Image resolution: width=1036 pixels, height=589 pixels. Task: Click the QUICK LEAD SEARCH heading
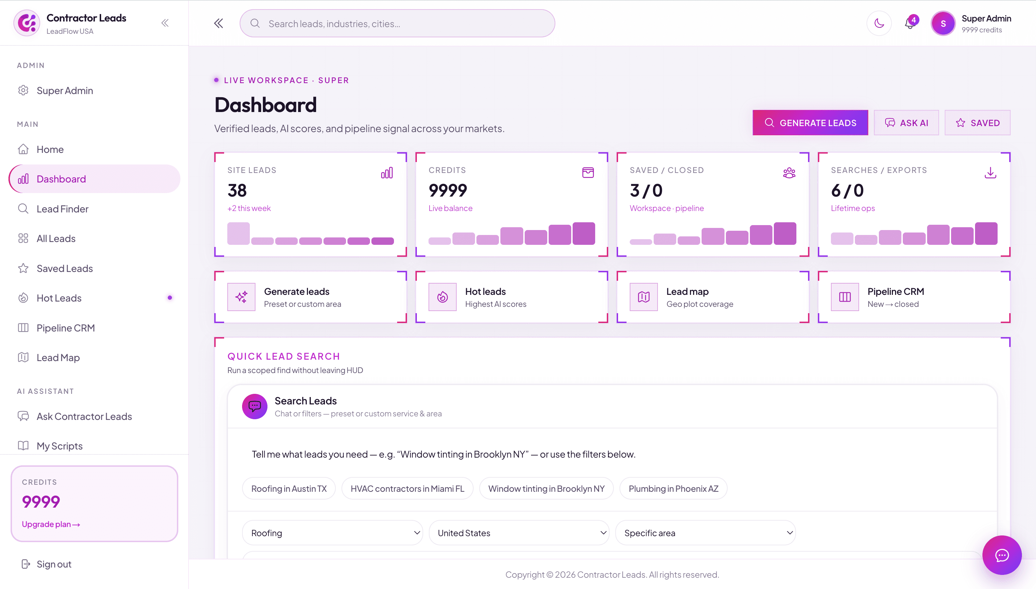click(x=284, y=356)
